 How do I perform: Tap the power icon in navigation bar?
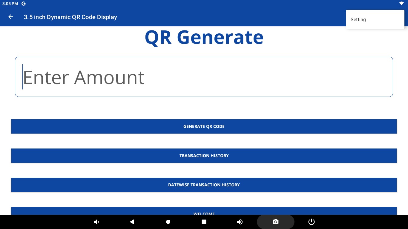311,222
